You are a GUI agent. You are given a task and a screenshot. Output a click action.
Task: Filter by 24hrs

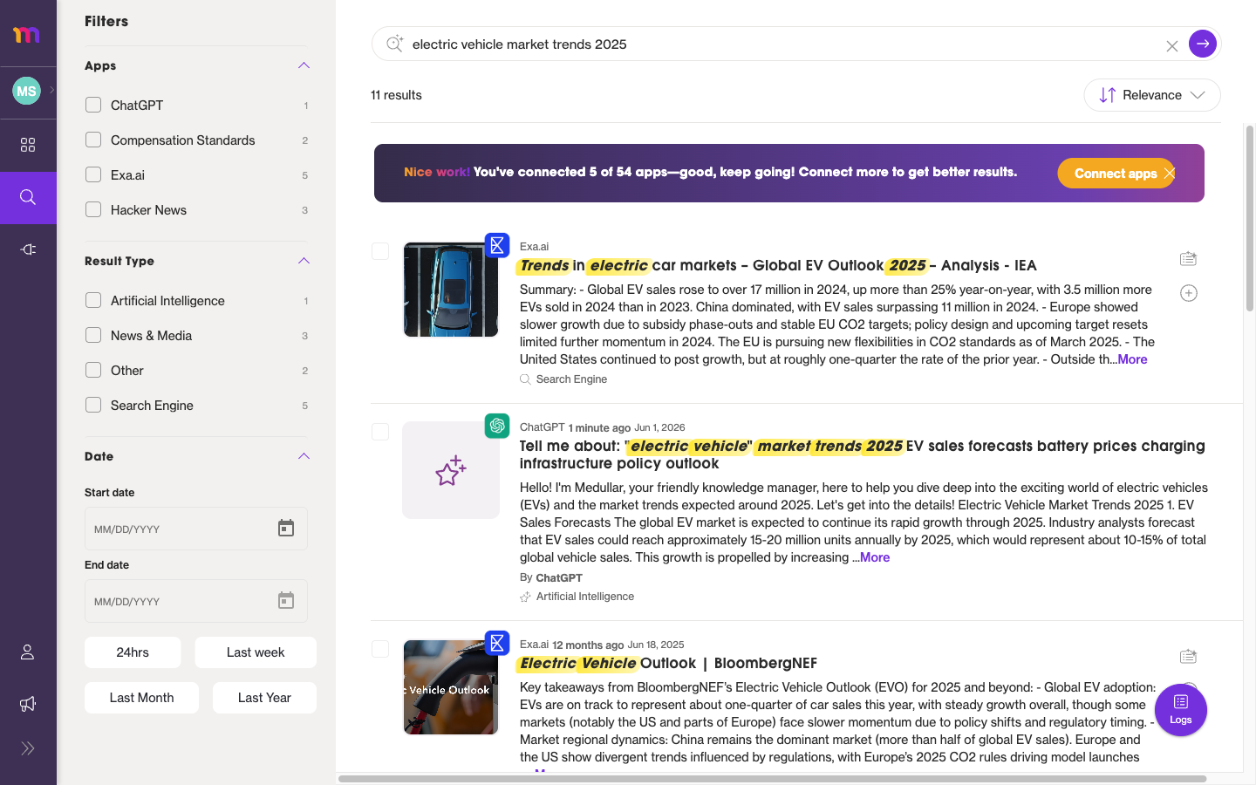[133, 652]
